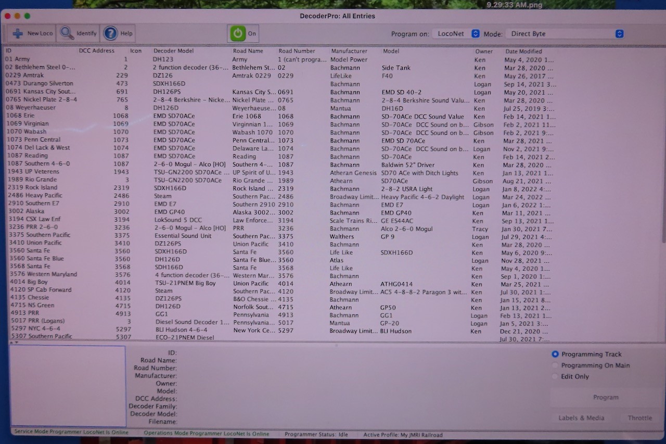Click the red close window button
The width and height of the screenshot is (666, 444).
7,16
